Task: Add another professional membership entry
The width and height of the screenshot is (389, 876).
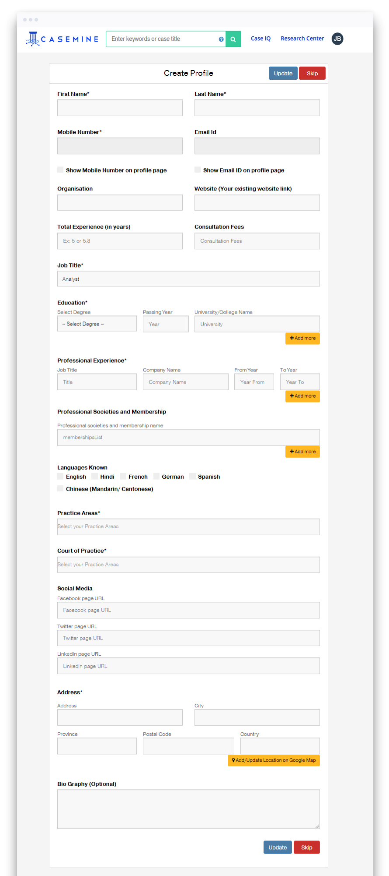Action: tap(302, 452)
